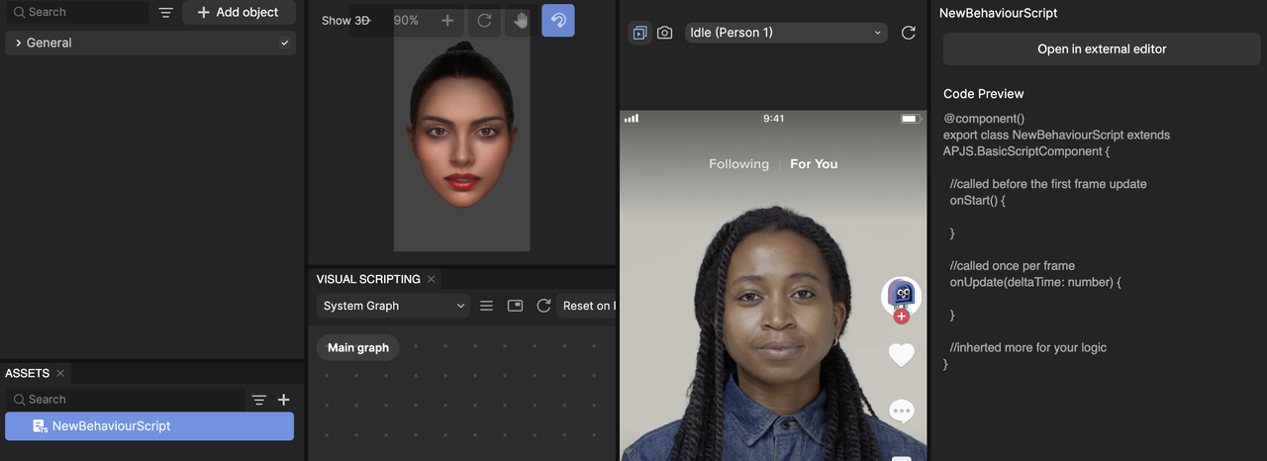Click the Code Preview heading
This screenshot has height=461, width=1267.
tap(984, 94)
